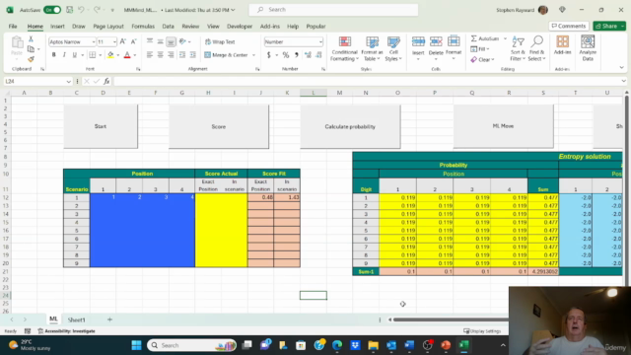
Task: Switch to the Developer tab
Action: pos(240,27)
